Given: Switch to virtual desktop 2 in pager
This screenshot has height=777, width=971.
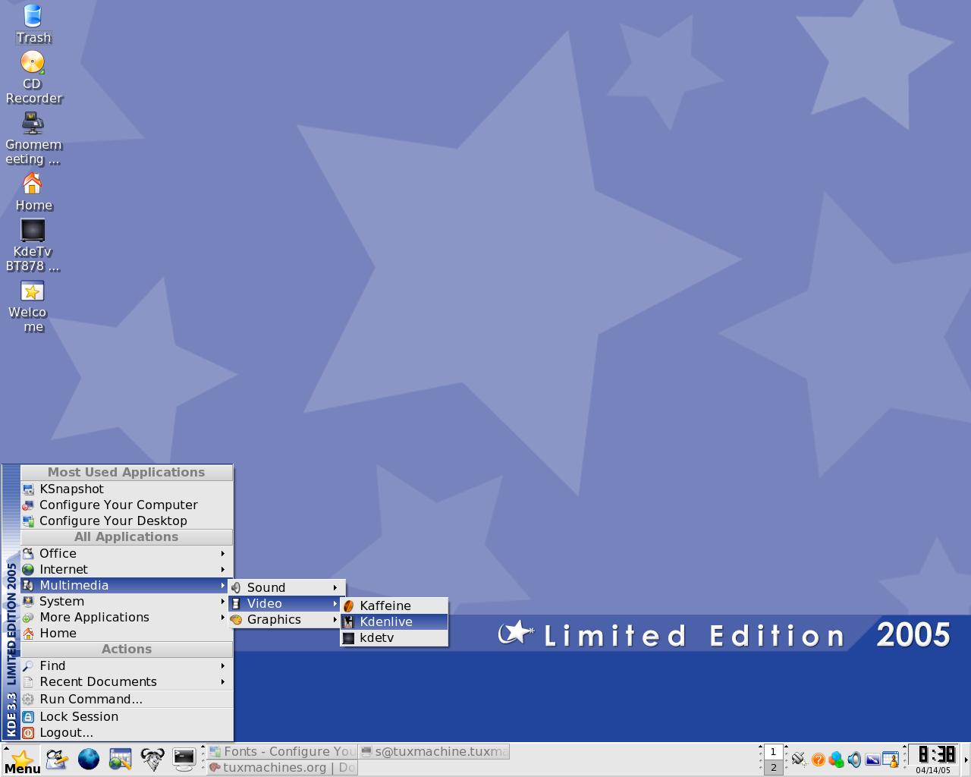Looking at the screenshot, I should click(x=773, y=767).
